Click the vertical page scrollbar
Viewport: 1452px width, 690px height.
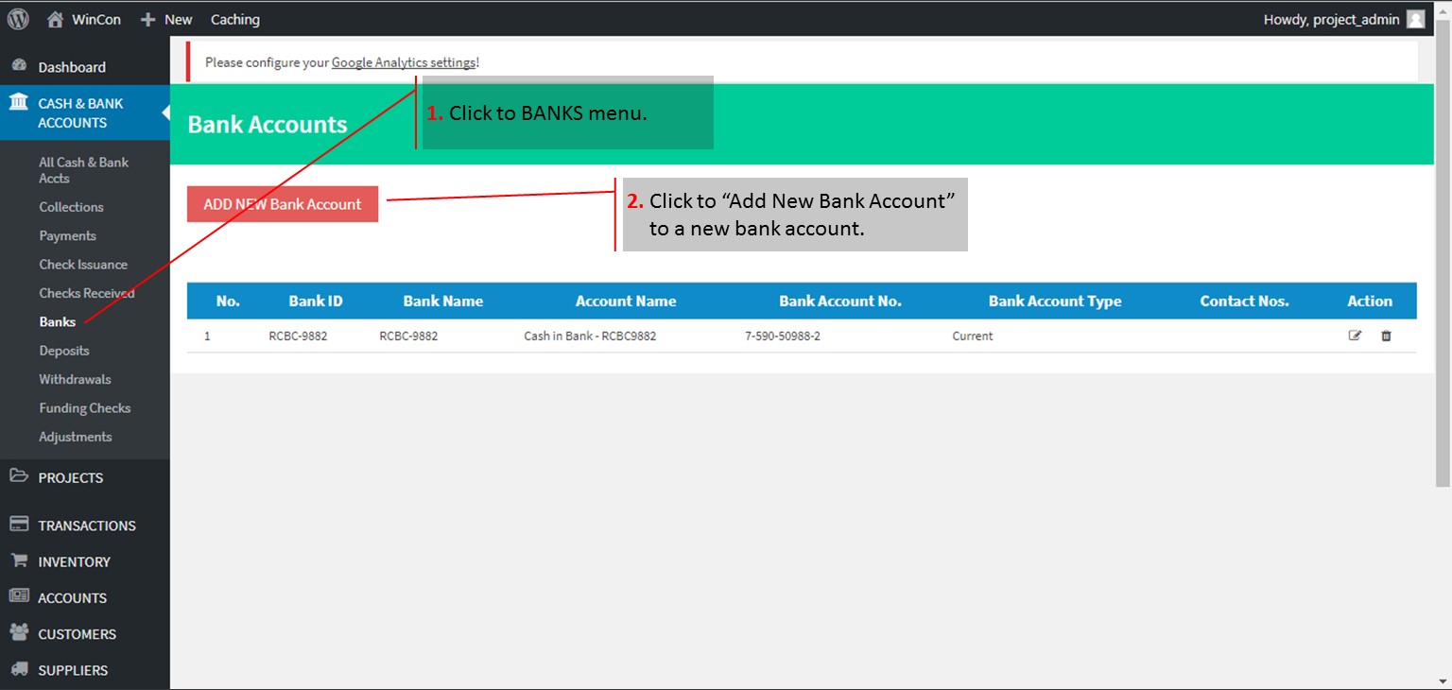[1443, 265]
